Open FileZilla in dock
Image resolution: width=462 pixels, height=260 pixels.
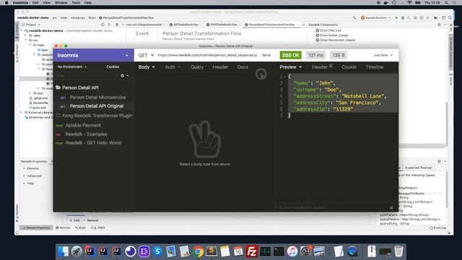click(252, 251)
